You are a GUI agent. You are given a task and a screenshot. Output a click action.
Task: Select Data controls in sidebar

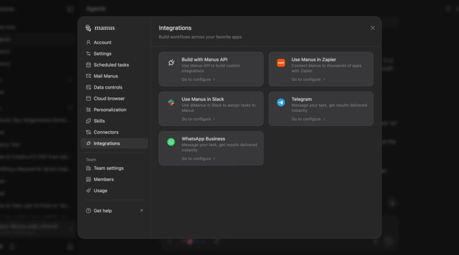tap(114, 87)
